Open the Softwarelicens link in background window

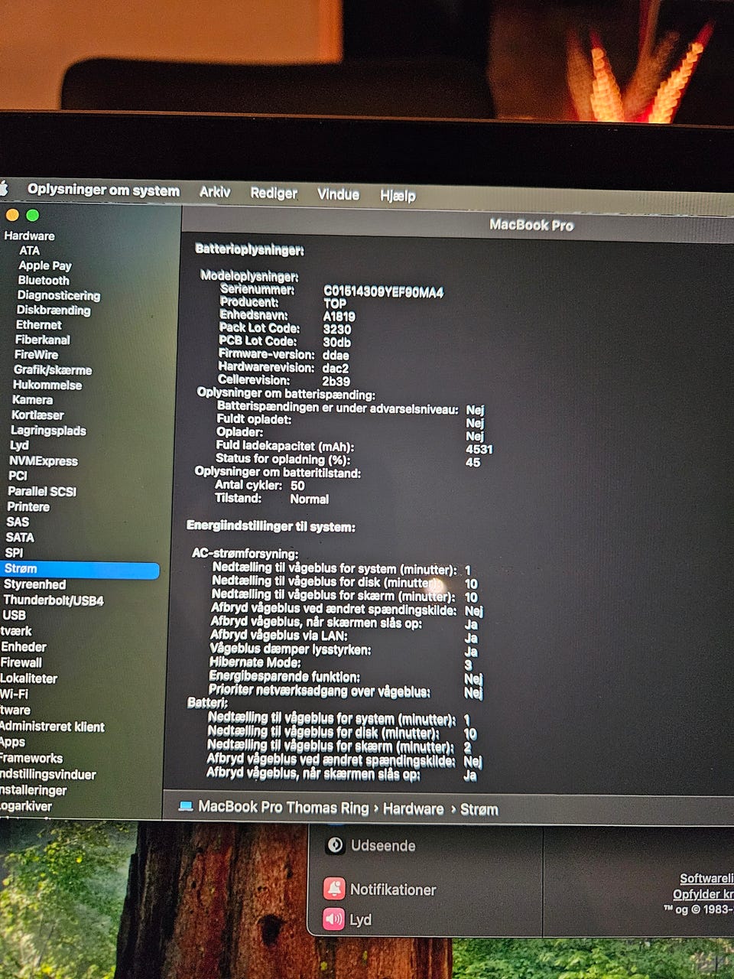pos(706,879)
